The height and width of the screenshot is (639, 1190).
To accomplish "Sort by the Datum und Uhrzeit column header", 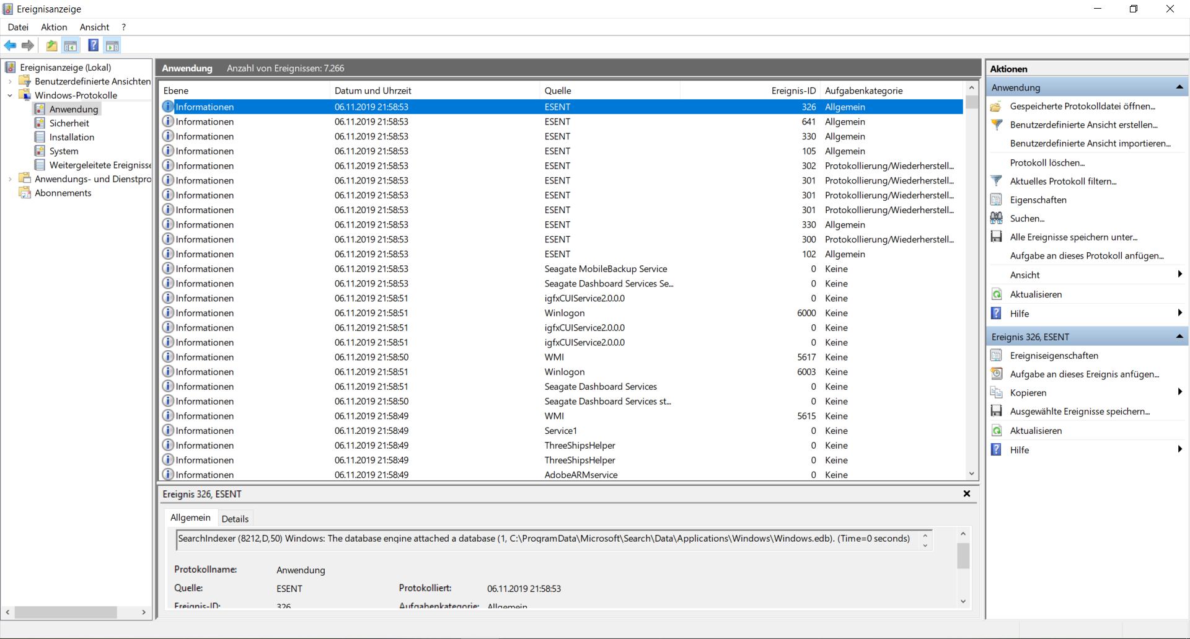I will (x=435, y=90).
